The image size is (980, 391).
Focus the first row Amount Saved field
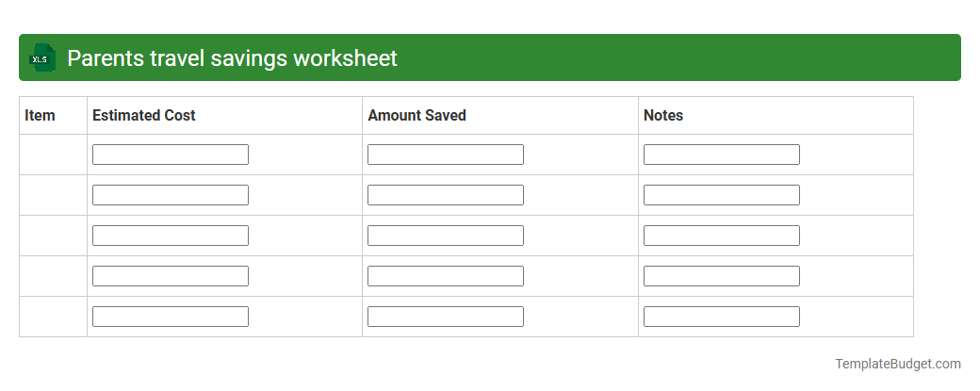446,155
